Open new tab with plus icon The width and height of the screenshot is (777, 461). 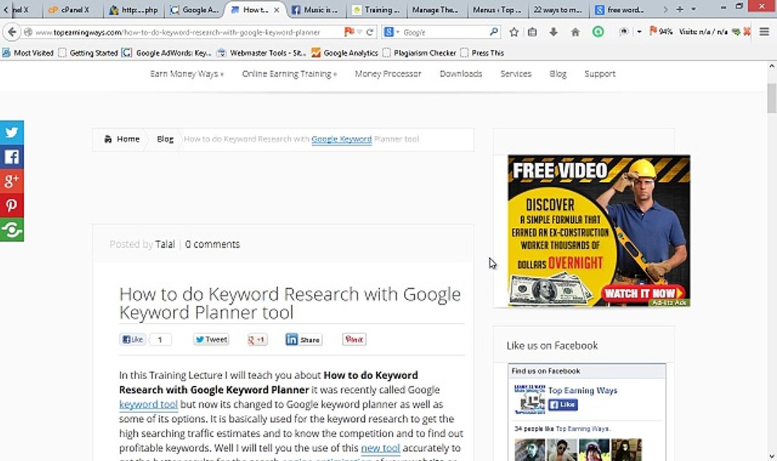click(680, 10)
